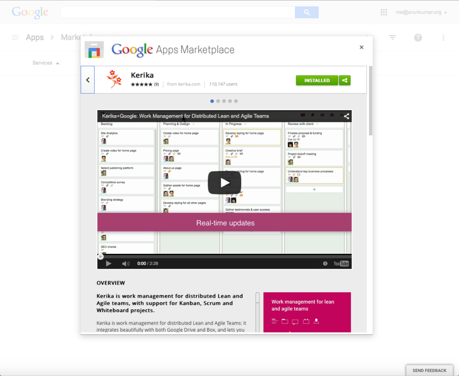Mute the video with the speaker icon
Screen dimensions: 459x376
[x=126, y=264]
